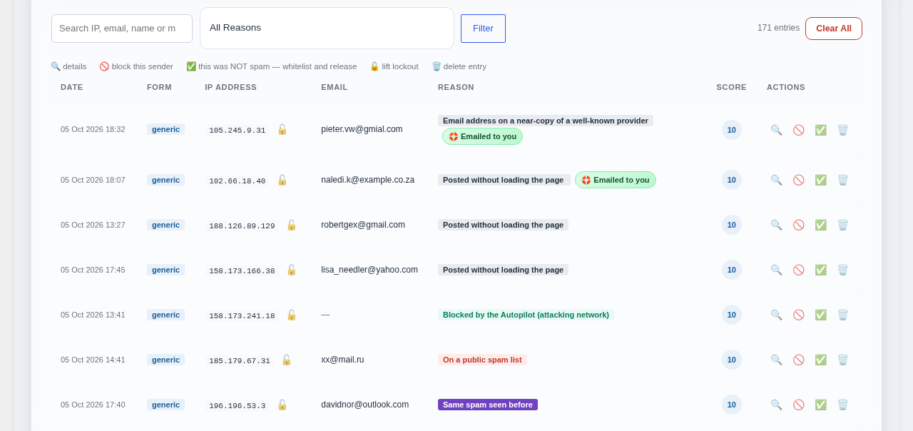Whitelist robertgex@gmail.com as not spam

[820, 225]
